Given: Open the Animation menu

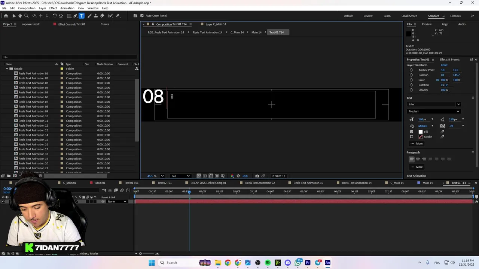Looking at the screenshot, I should 67,8.
